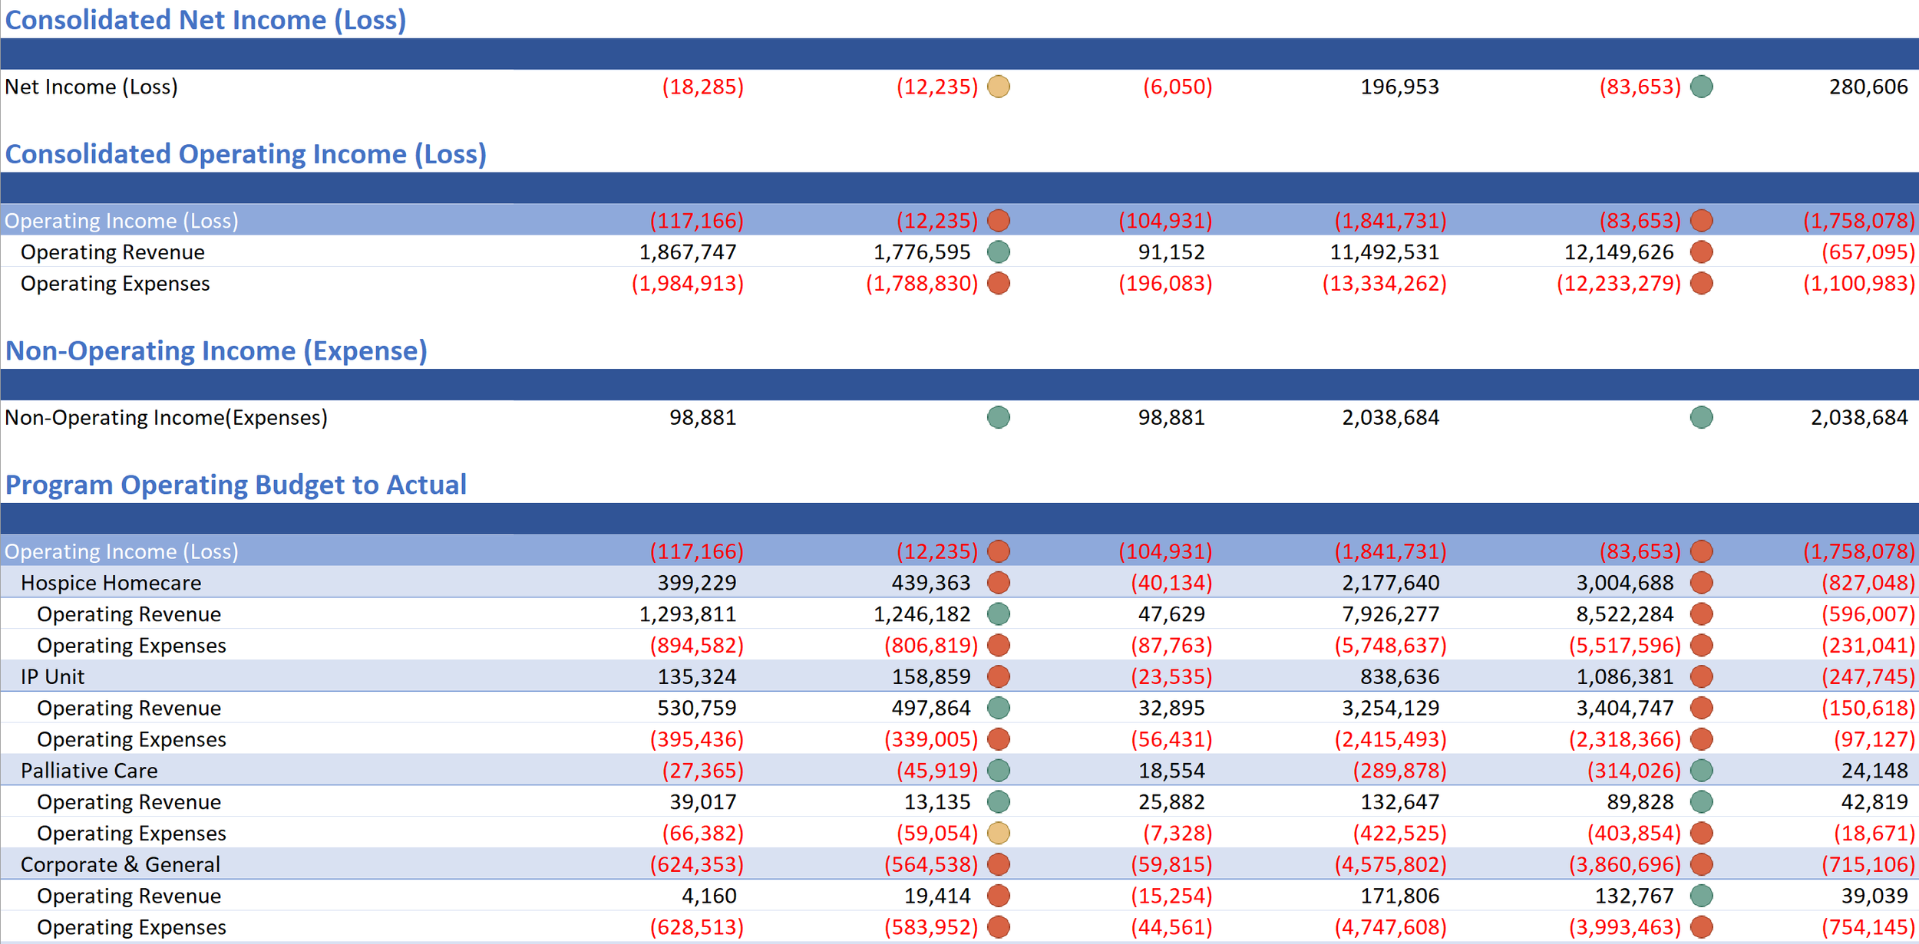Click the 'Program Operating Budget to Actual' heading

point(236,485)
